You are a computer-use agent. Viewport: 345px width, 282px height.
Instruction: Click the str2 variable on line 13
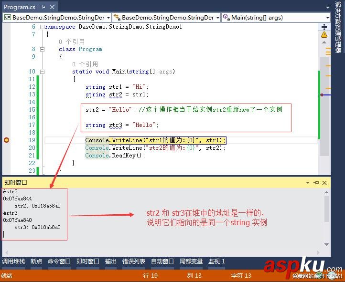(x=116, y=94)
